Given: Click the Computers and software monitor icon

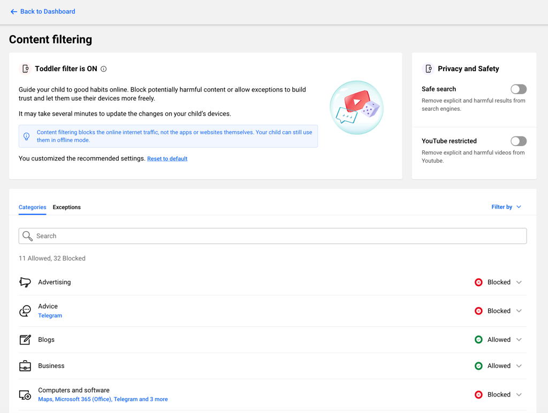Looking at the screenshot, I should click(x=25, y=395).
